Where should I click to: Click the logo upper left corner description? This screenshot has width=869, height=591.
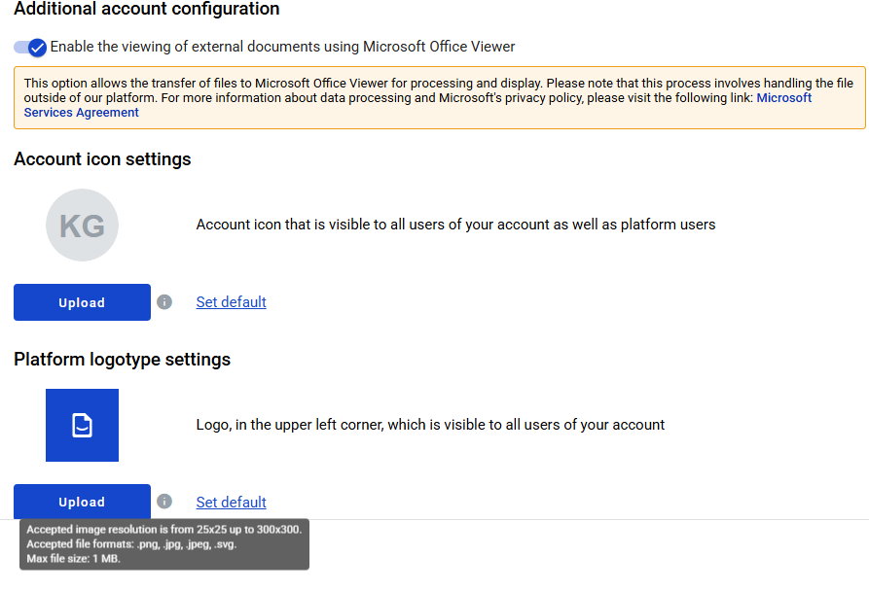[x=430, y=425]
